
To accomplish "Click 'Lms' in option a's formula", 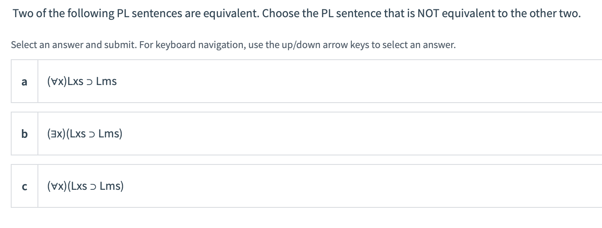I will click(x=106, y=81).
